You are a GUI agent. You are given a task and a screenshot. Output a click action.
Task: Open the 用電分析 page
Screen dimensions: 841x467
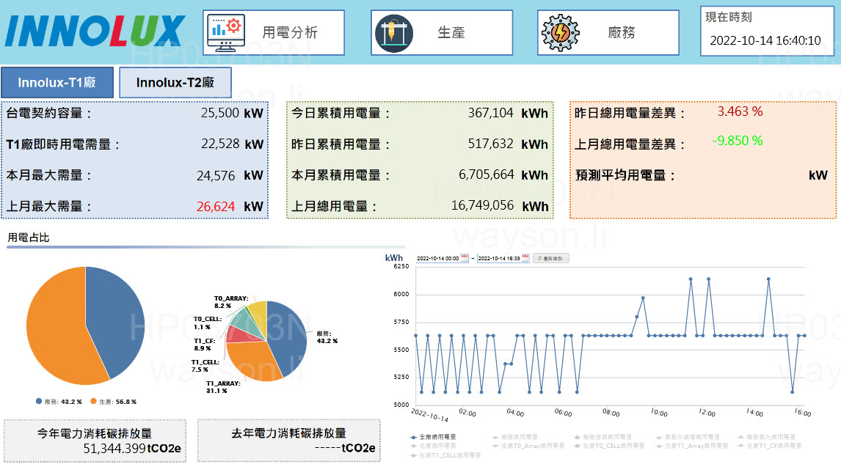[x=274, y=33]
